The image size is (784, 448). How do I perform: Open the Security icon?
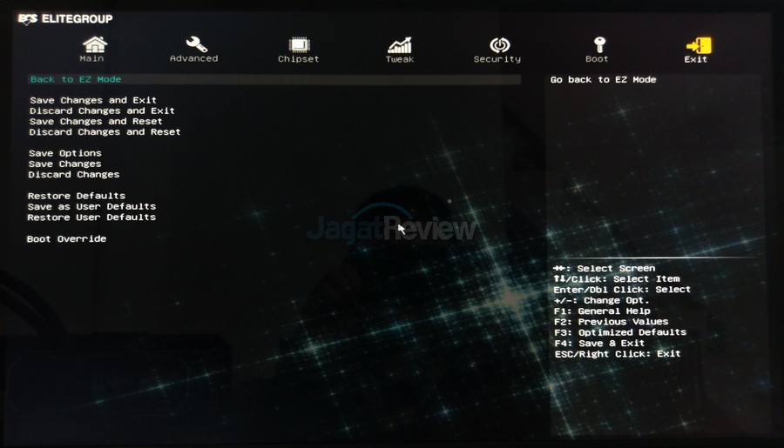(498, 44)
